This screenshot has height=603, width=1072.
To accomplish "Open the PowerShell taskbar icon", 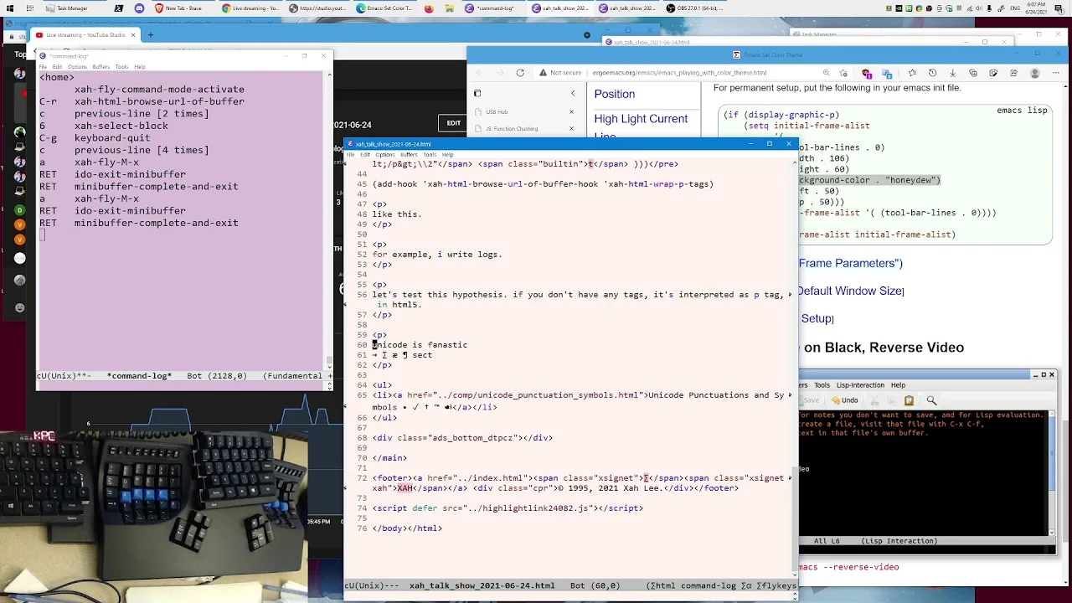I will [x=118, y=8].
